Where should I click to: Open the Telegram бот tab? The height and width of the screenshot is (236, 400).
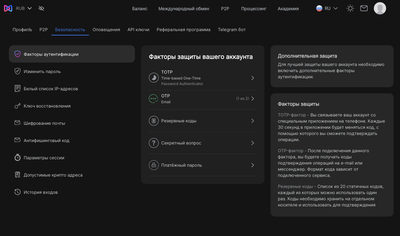point(232,30)
